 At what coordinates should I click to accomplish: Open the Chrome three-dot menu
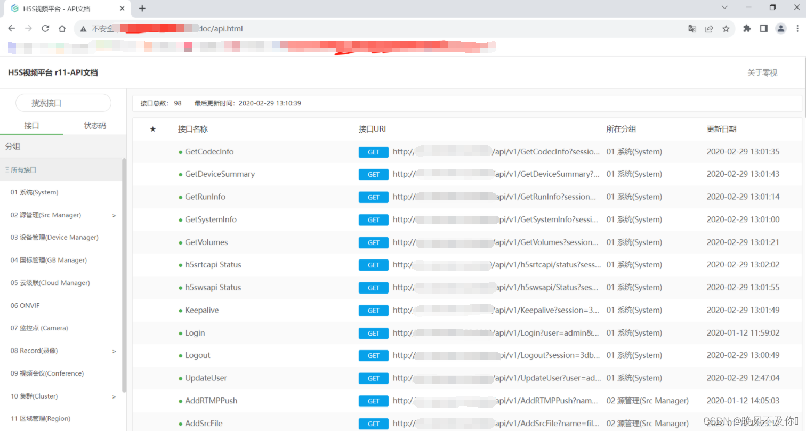click(x=797, y=29)
